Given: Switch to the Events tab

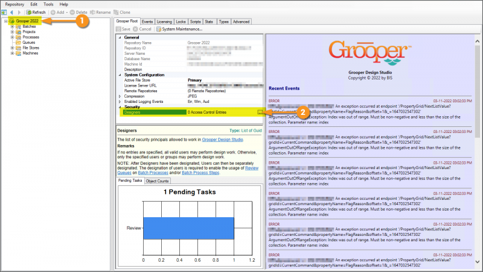Looking at the screenshot, I should (x=147, y=22).
